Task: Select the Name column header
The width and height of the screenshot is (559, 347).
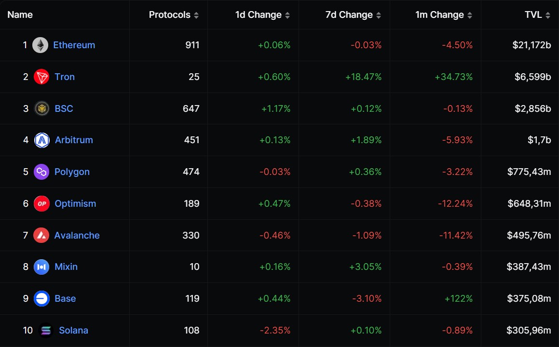Action: click(20, 14)
